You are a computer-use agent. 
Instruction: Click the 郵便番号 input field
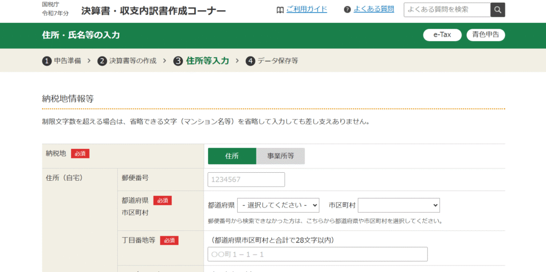[246, 180]
